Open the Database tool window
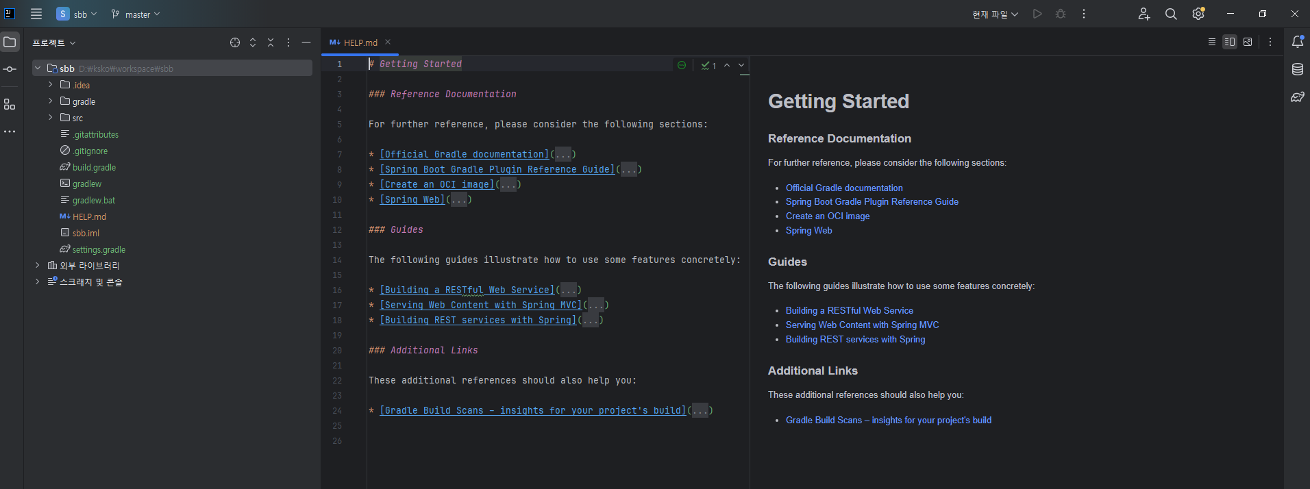 (x=1297, y=69)
